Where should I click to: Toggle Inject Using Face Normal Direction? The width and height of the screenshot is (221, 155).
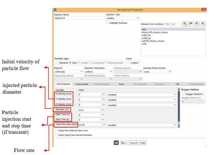pyautogui.click(x=57, y=135)
